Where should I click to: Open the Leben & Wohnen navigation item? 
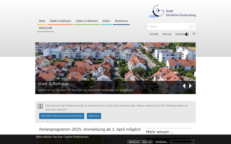click(87, 21)
